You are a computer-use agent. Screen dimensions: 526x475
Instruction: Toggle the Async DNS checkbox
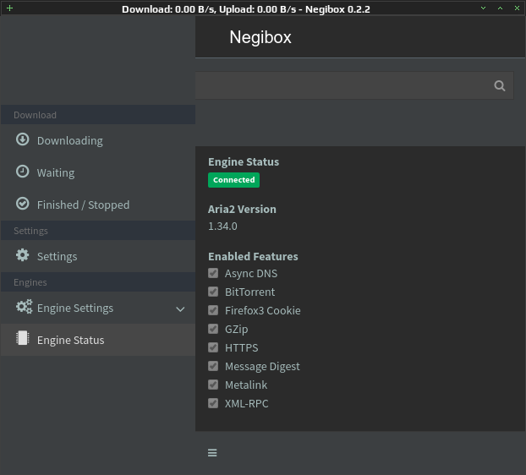point(213,273)
